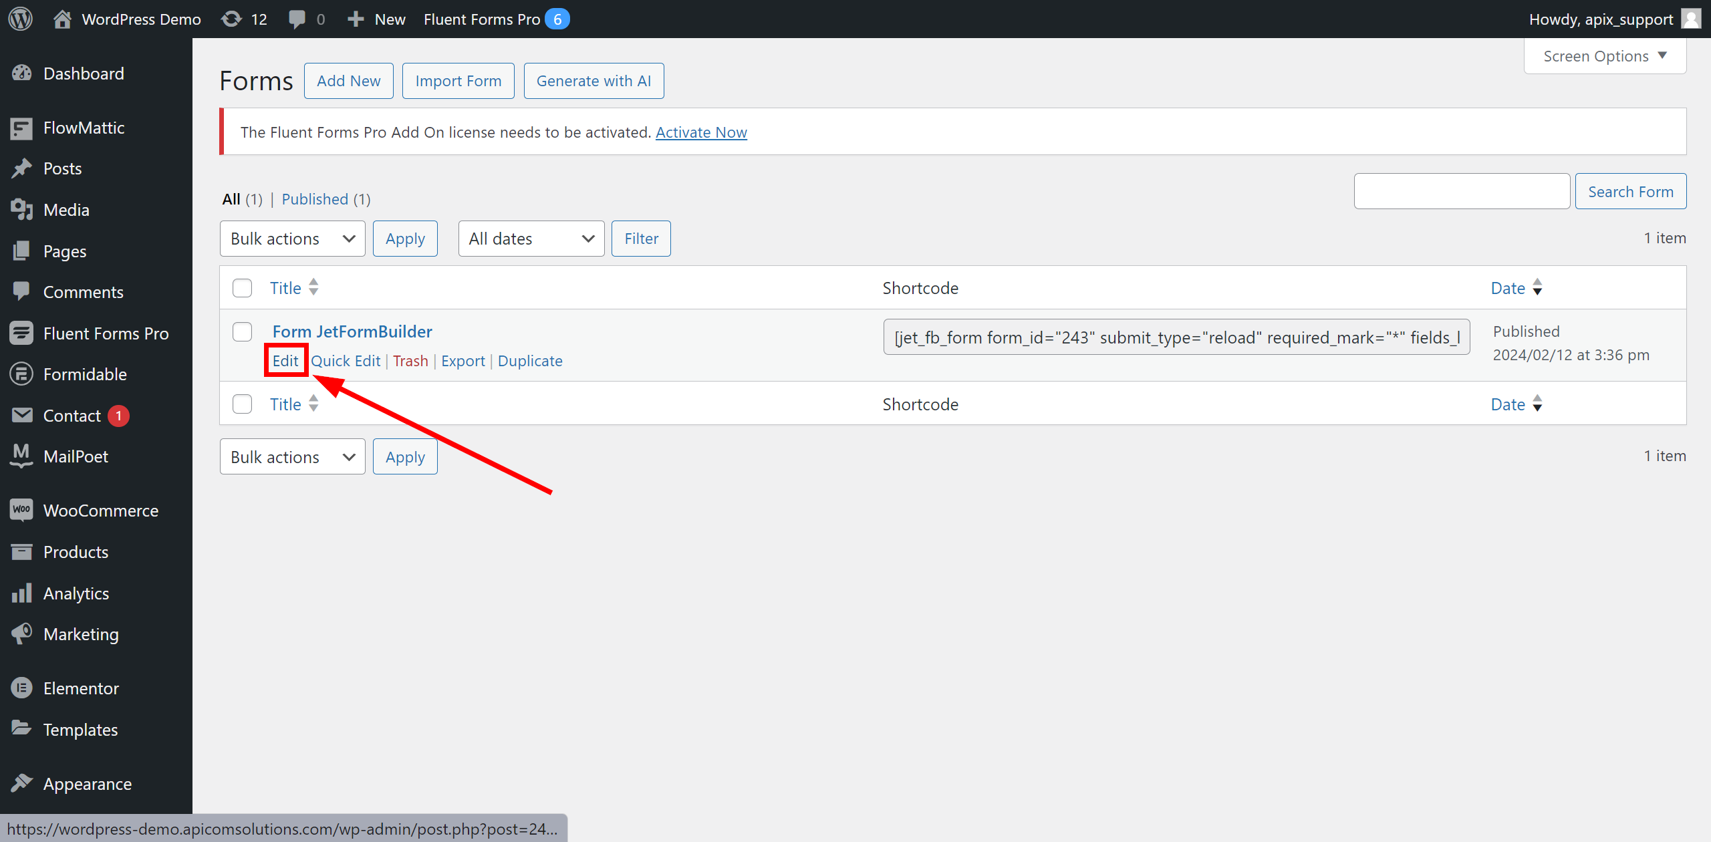Click the Contact envelope icon

coord(21,415)
